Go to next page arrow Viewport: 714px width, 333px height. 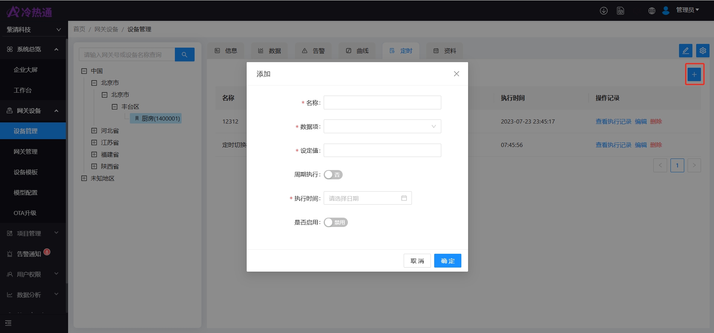pyautogui.click(x=694, y=165)
